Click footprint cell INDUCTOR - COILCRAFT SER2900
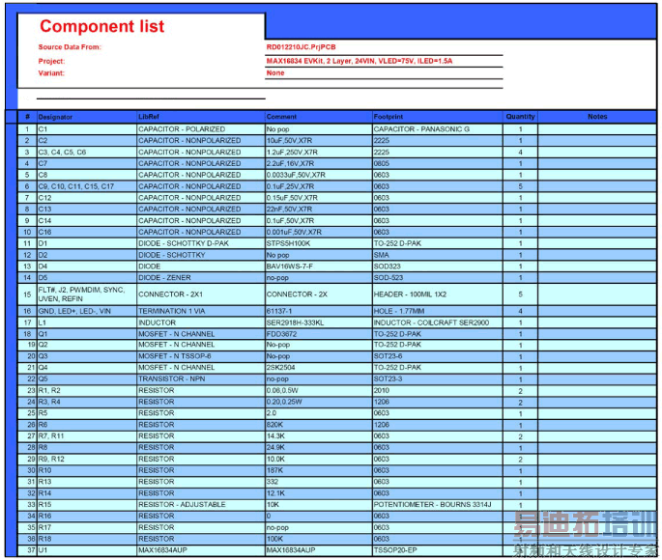The image size is (662, 560). click(x=438, y=322)
